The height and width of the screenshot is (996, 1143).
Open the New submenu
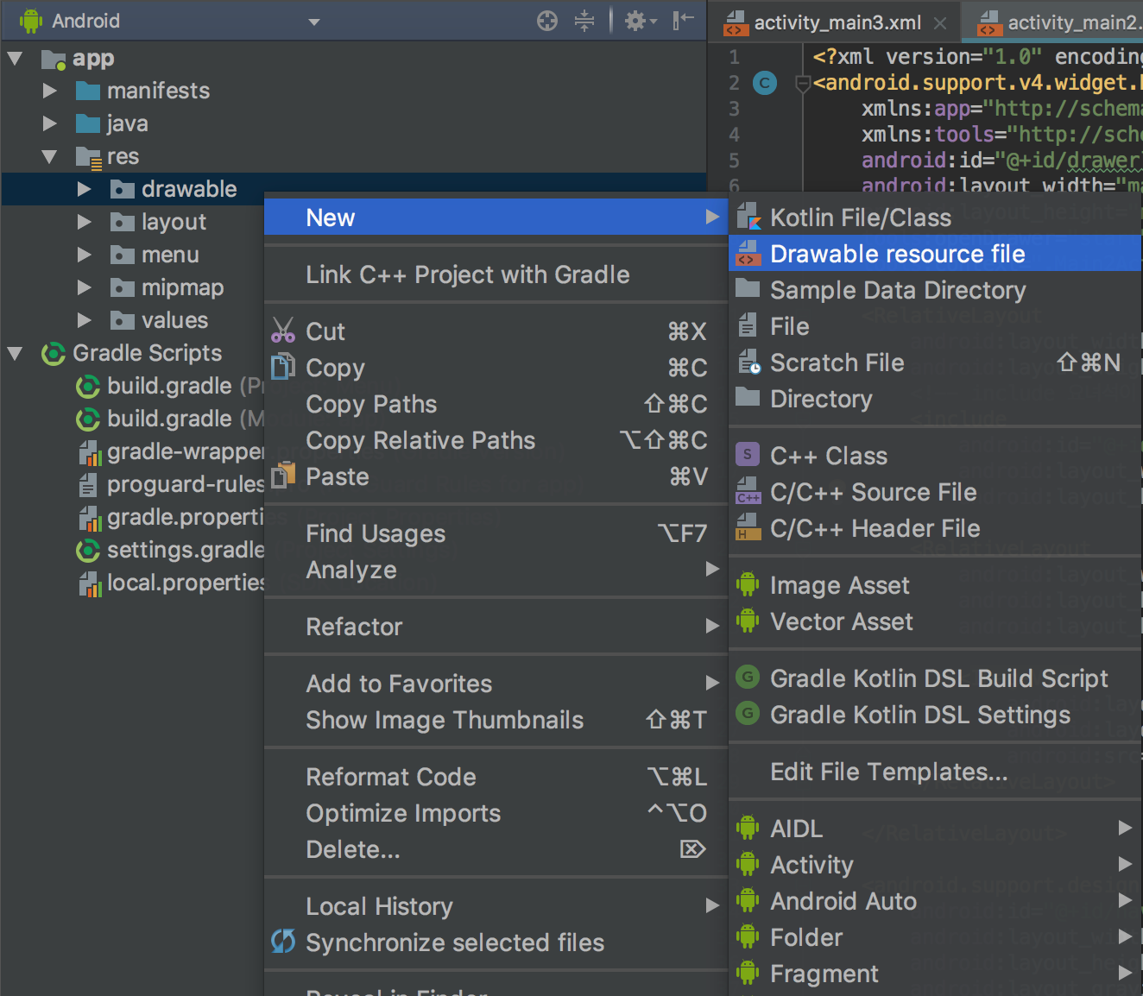pyautogui.click(x=496, y=217)
